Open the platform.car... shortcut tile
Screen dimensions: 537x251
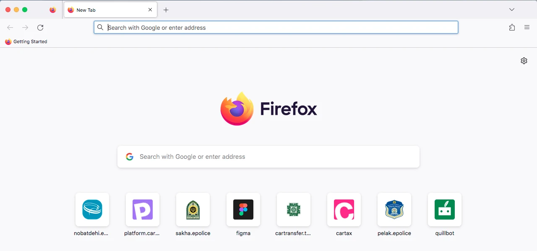coord(143,210)
